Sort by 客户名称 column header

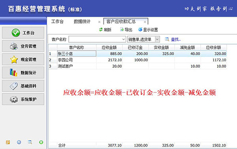77,47
